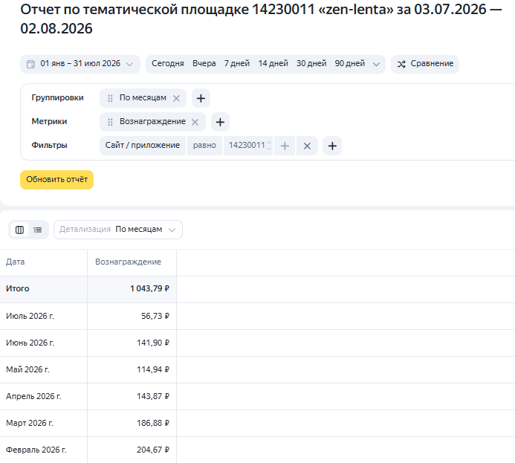Click the Вознаграждение metric chip

[x=152, y=122]
